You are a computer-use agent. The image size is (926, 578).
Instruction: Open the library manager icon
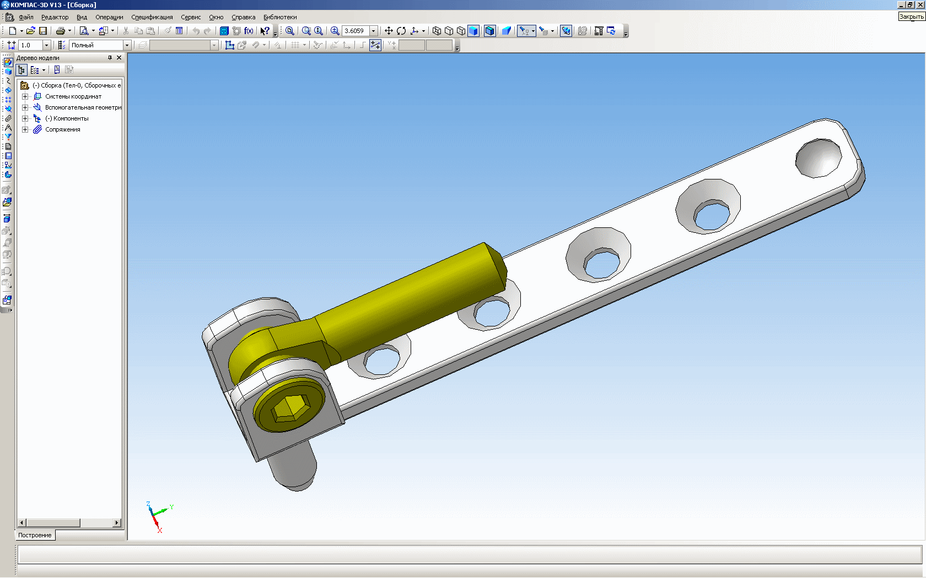(224, 31)
